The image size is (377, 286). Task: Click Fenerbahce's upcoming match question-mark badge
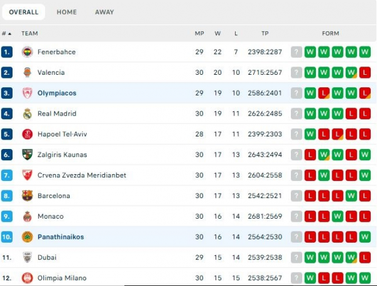pyautogui.click(x=296, y=52)
